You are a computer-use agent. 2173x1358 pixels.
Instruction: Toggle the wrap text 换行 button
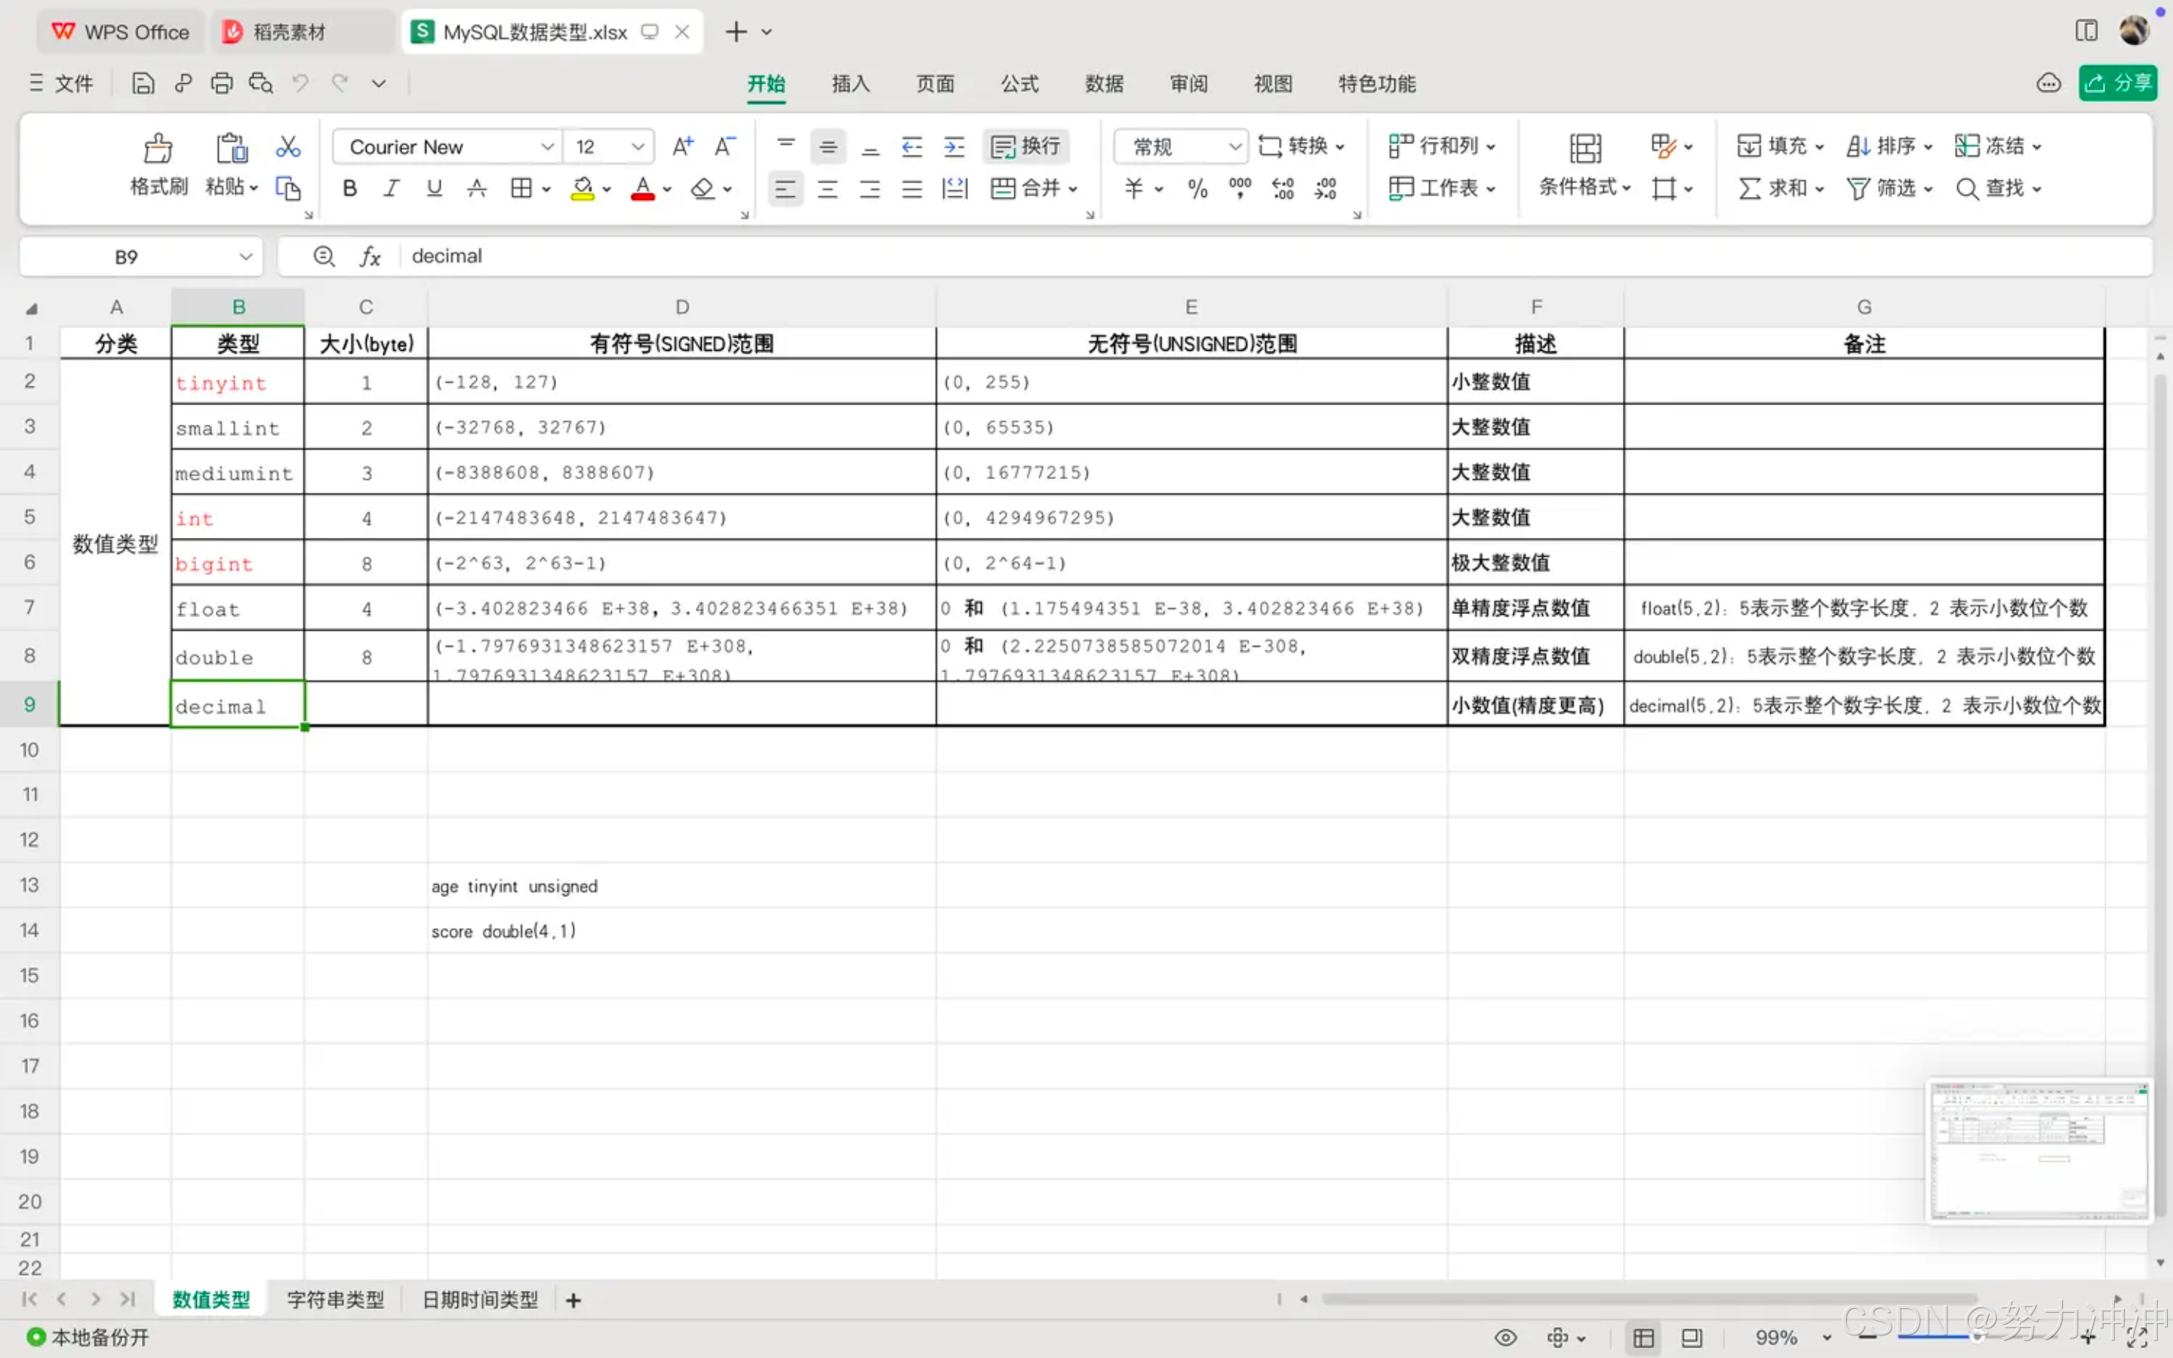coord(1025,146)
